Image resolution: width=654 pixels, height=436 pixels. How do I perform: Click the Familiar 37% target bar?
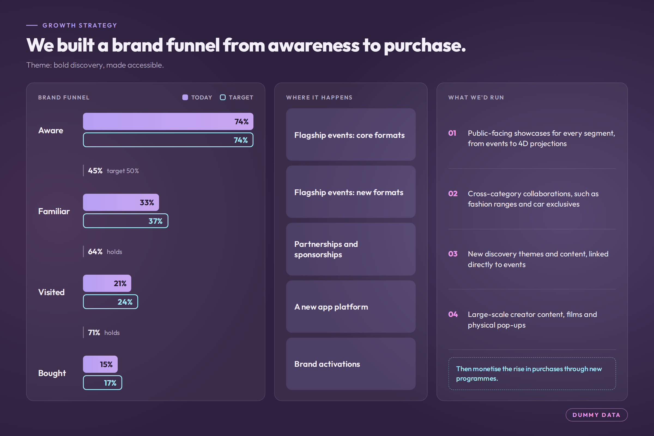[x=125, y=221]
